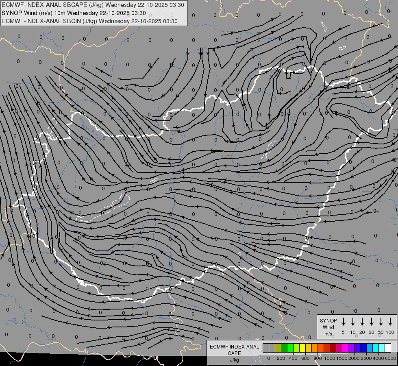Select the amber swatch right of 600
Screen dimensions: 398x366
pos(309,348)
